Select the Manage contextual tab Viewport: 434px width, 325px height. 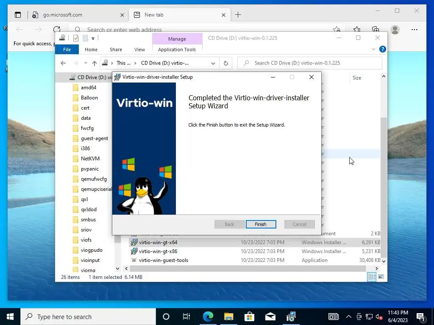(177, 39)
